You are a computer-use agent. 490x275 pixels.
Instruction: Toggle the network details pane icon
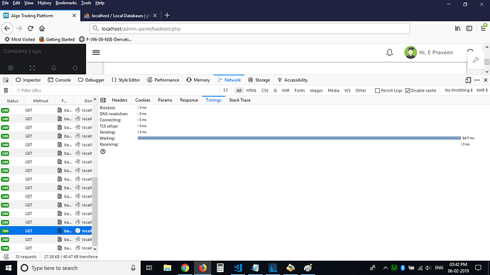tap(103, 100)
